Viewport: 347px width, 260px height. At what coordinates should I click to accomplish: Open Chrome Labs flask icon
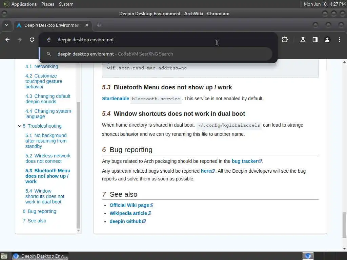click(x=303, y=40)
